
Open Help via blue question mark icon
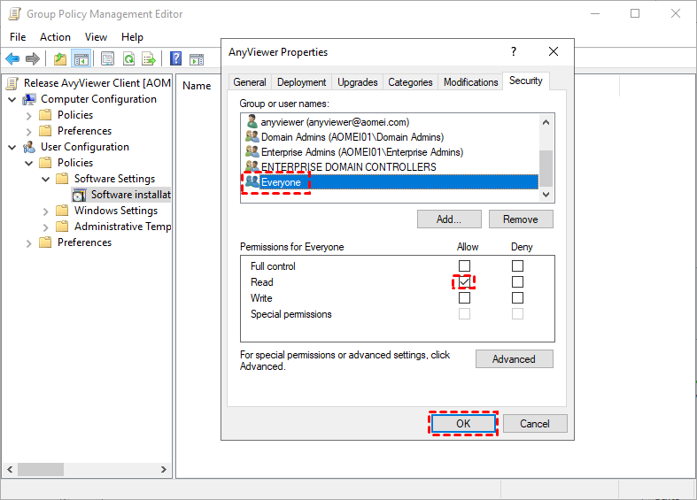click(x=175, y=59)
